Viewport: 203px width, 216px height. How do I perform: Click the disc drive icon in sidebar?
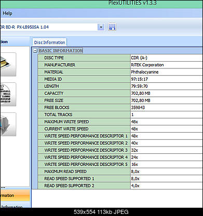[8, 64]
